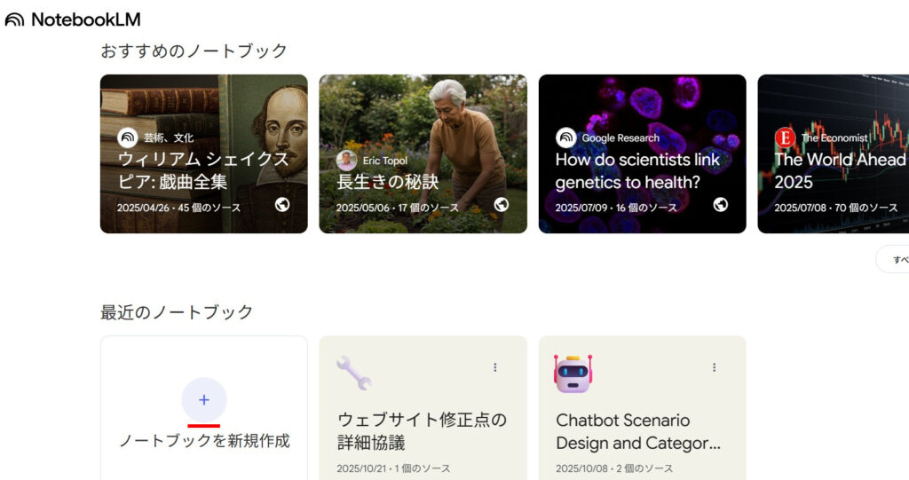
Task: Click the plus icon to create notebook
Action: pos(204,400)
